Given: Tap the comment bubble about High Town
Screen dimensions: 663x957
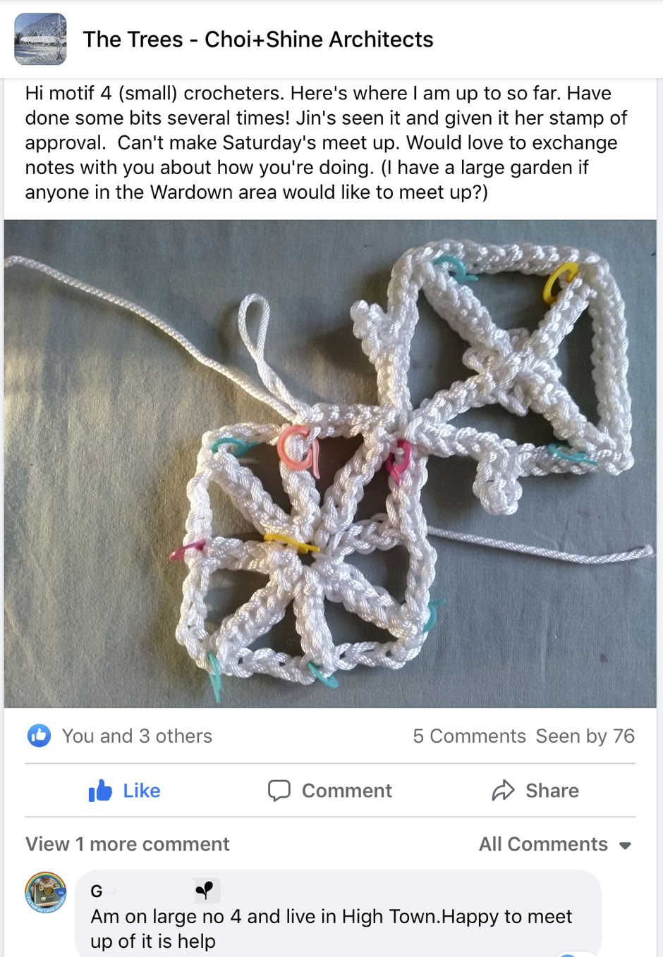Looking at the screenshot, I should [x=338, y=913].
